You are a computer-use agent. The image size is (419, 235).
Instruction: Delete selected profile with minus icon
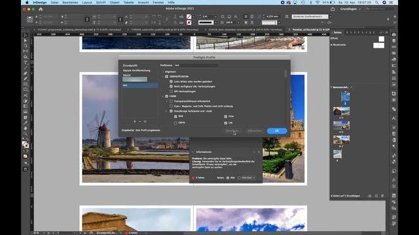139,121
